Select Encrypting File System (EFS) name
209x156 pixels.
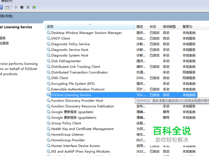point(73,83)
